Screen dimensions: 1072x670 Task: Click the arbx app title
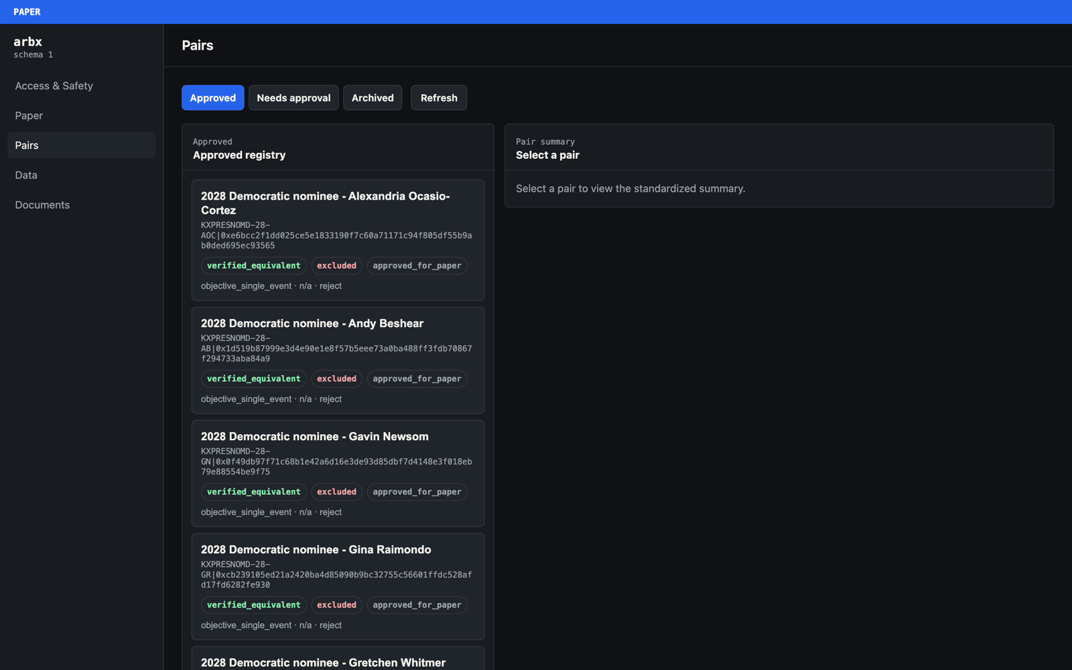click(28, 42)
